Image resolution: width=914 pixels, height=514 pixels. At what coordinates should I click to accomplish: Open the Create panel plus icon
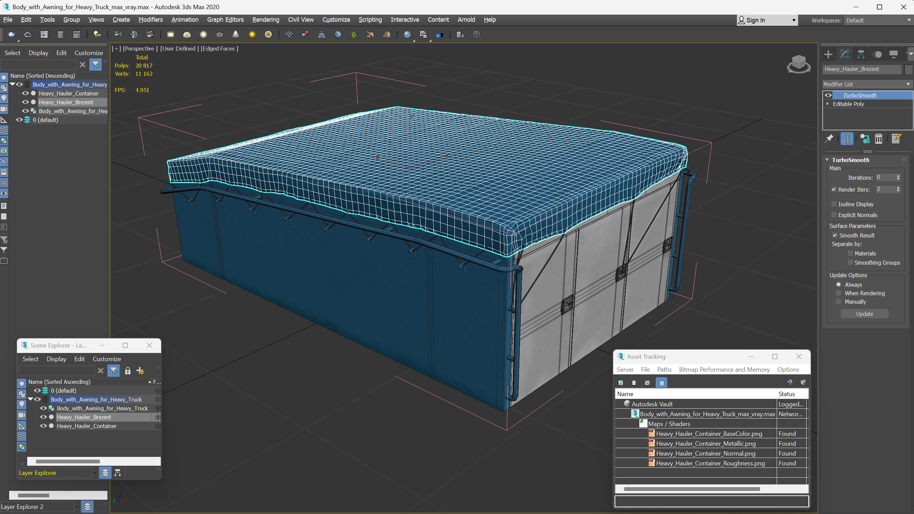tap(828, 54)
